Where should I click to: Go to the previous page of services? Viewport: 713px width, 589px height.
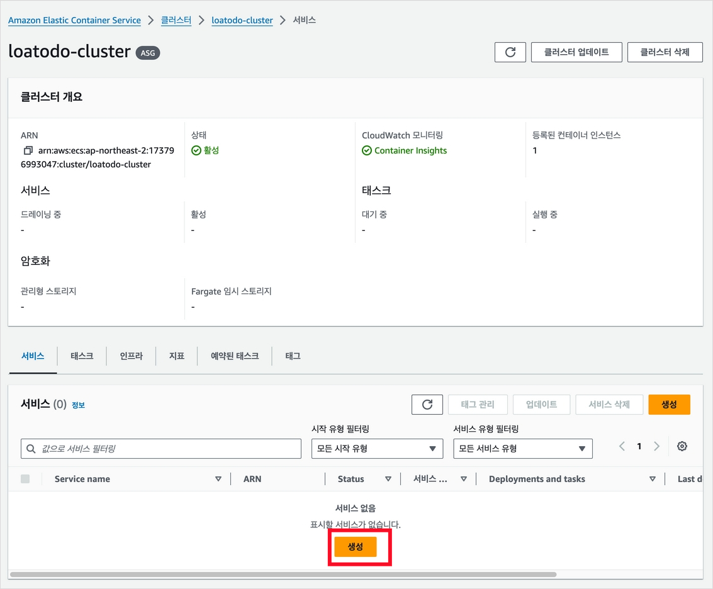pos(622,446)
